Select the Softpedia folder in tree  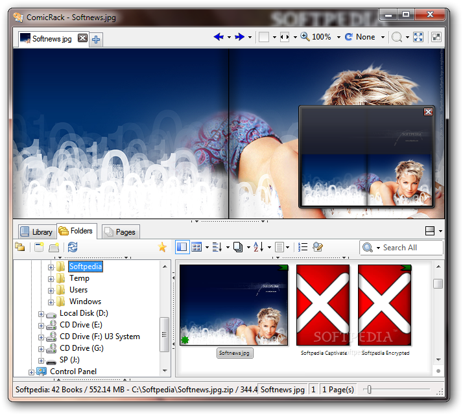86,267
